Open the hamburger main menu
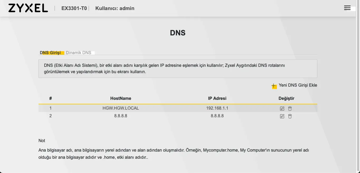This screenshot has height=173, width=360. pyautogui.click(x=347, y=8)
